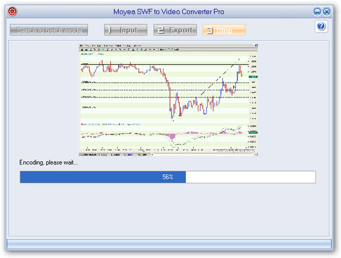Click the 56% encoding progress bar

coord(168,177)
